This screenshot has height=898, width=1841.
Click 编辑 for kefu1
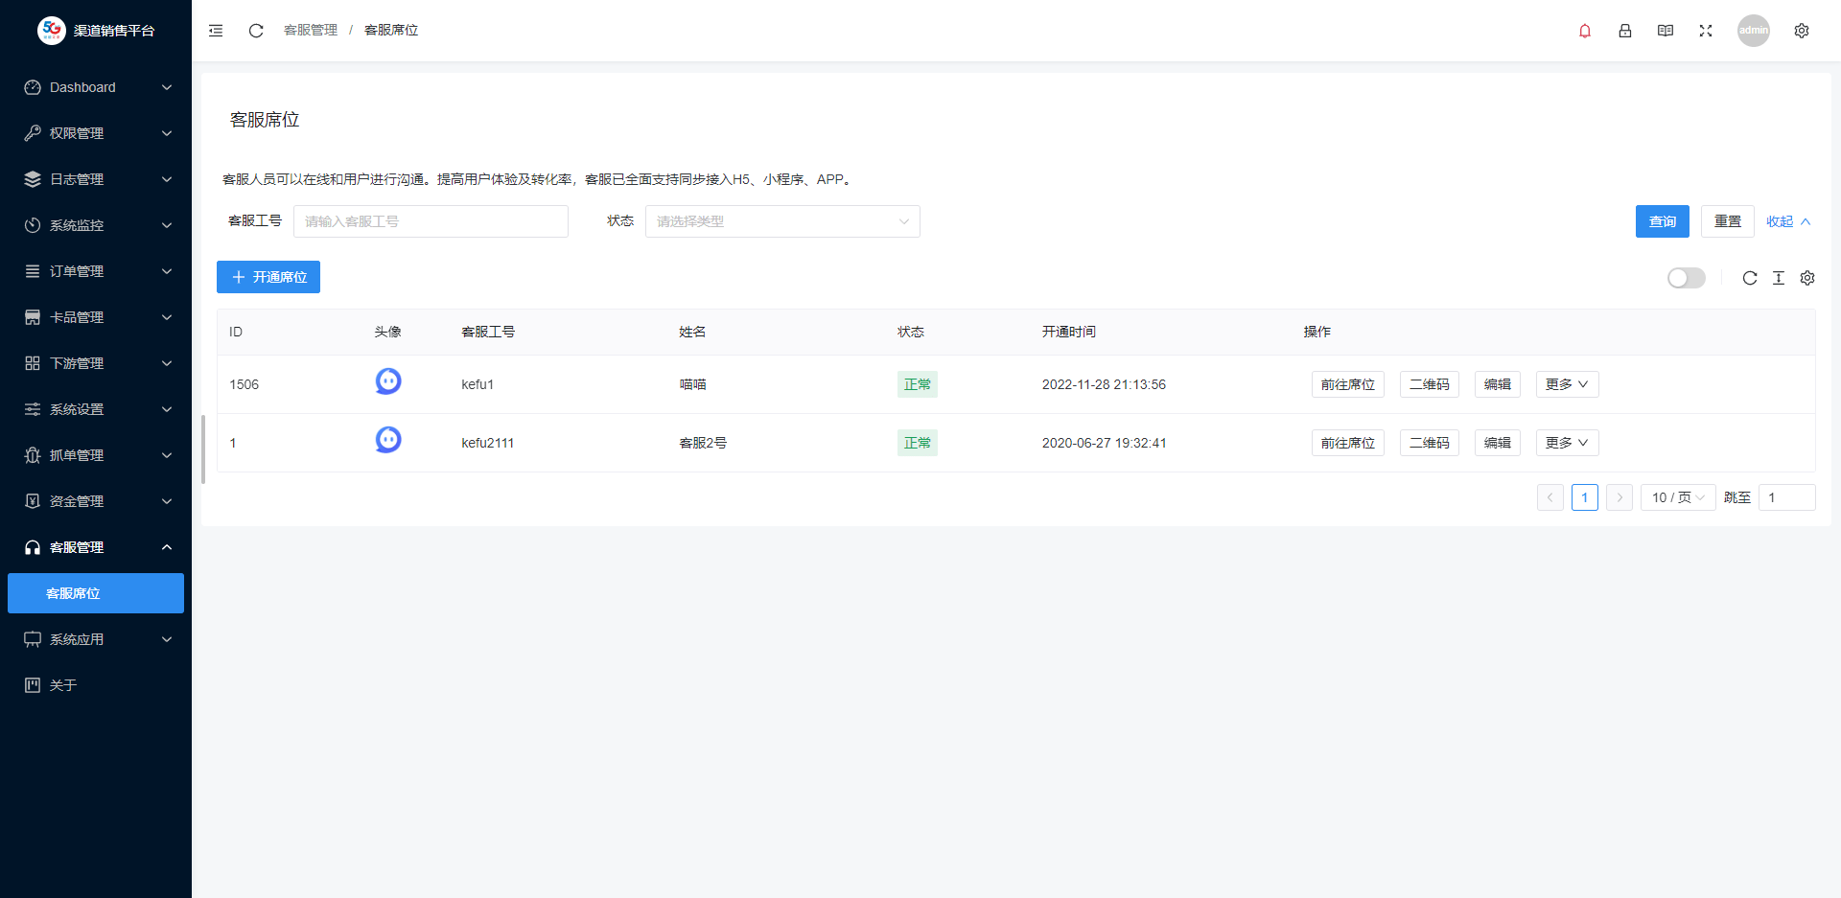tap(1498, 384)
